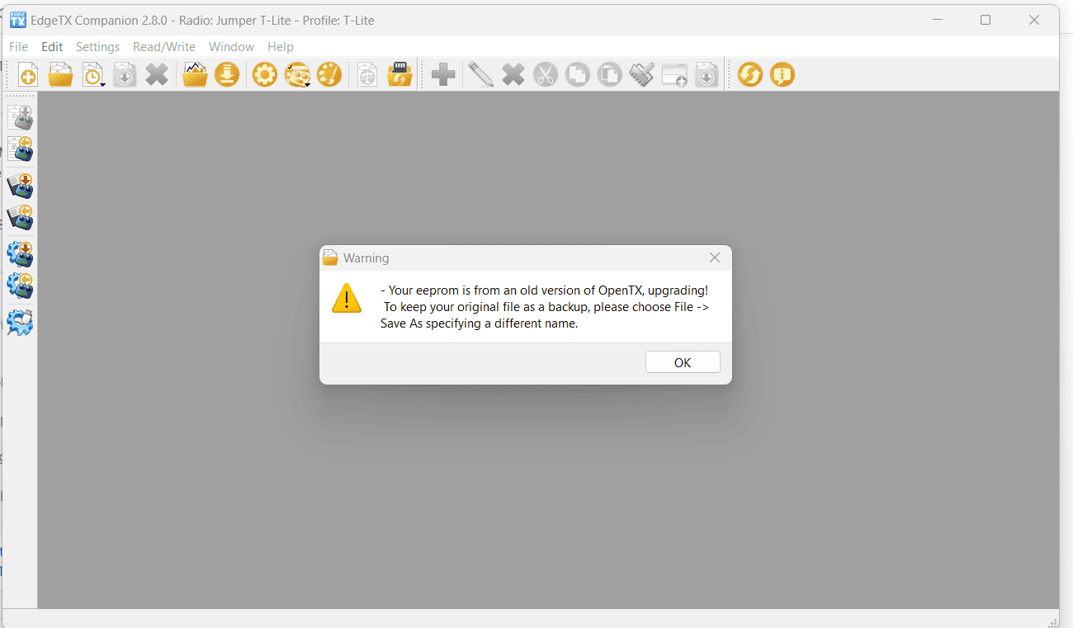This screenshot has width=1073, height=628.
Task: Open the Read/Write menu
Action: (164, 47)
